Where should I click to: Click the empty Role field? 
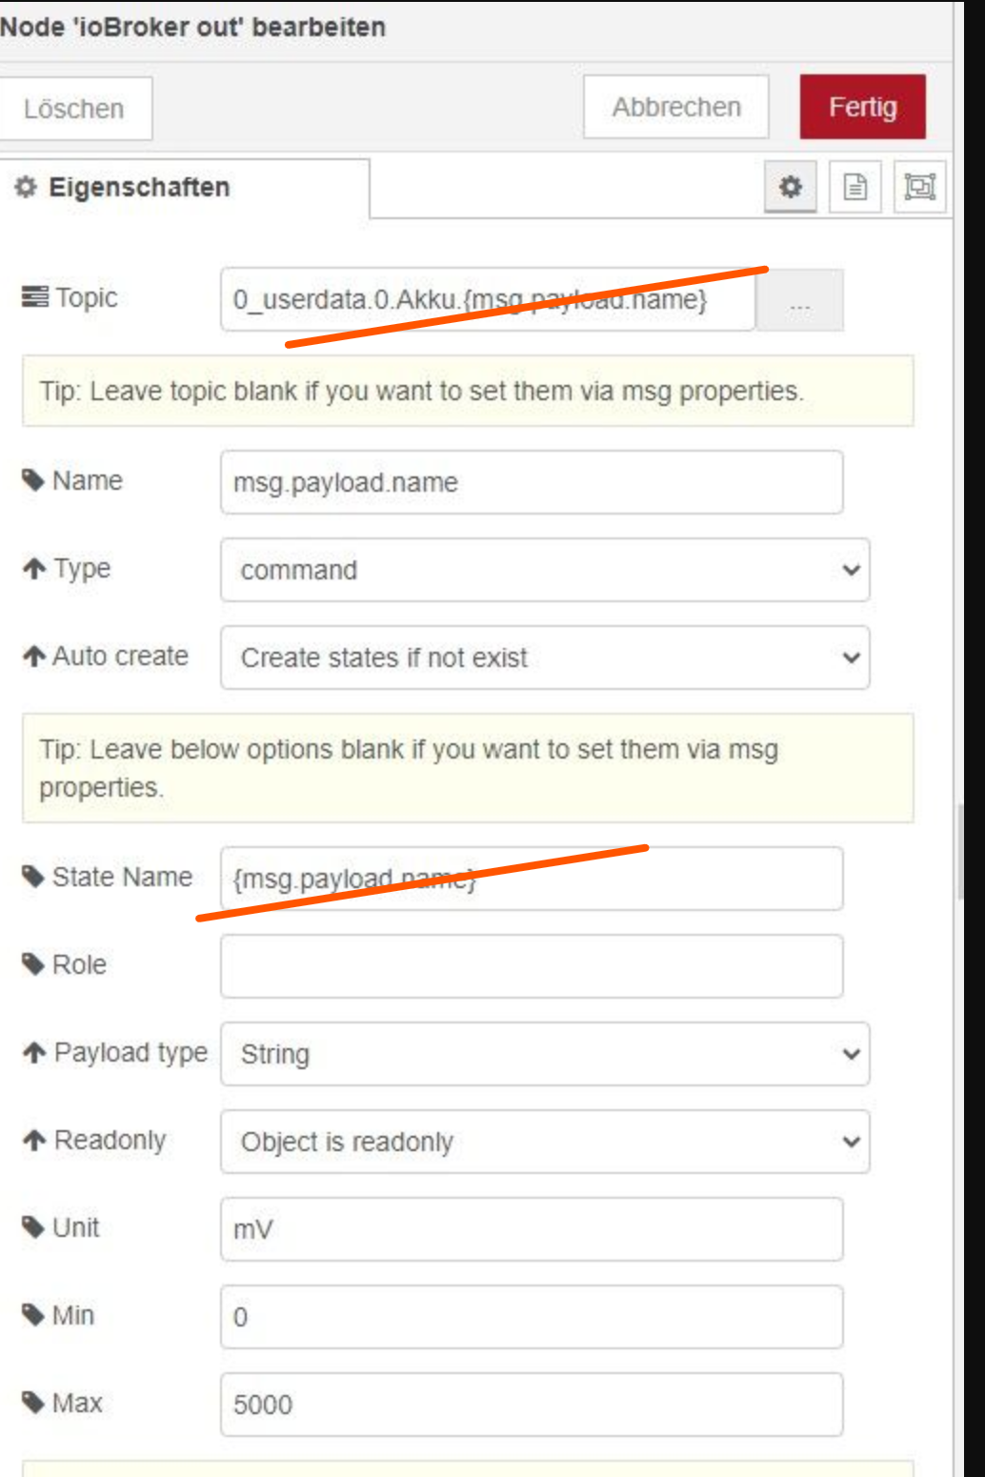(531, 966)
